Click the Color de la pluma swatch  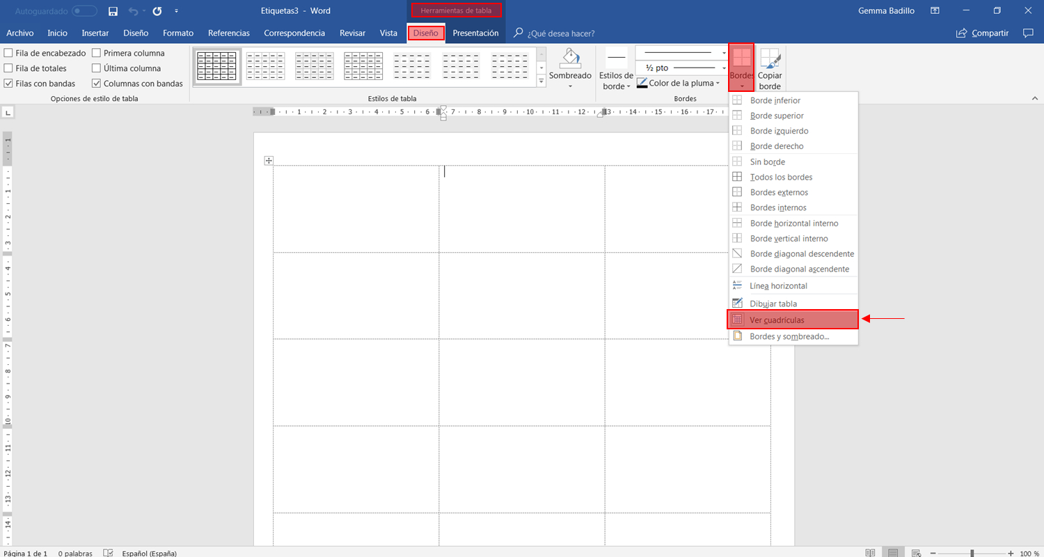(642, 84)
